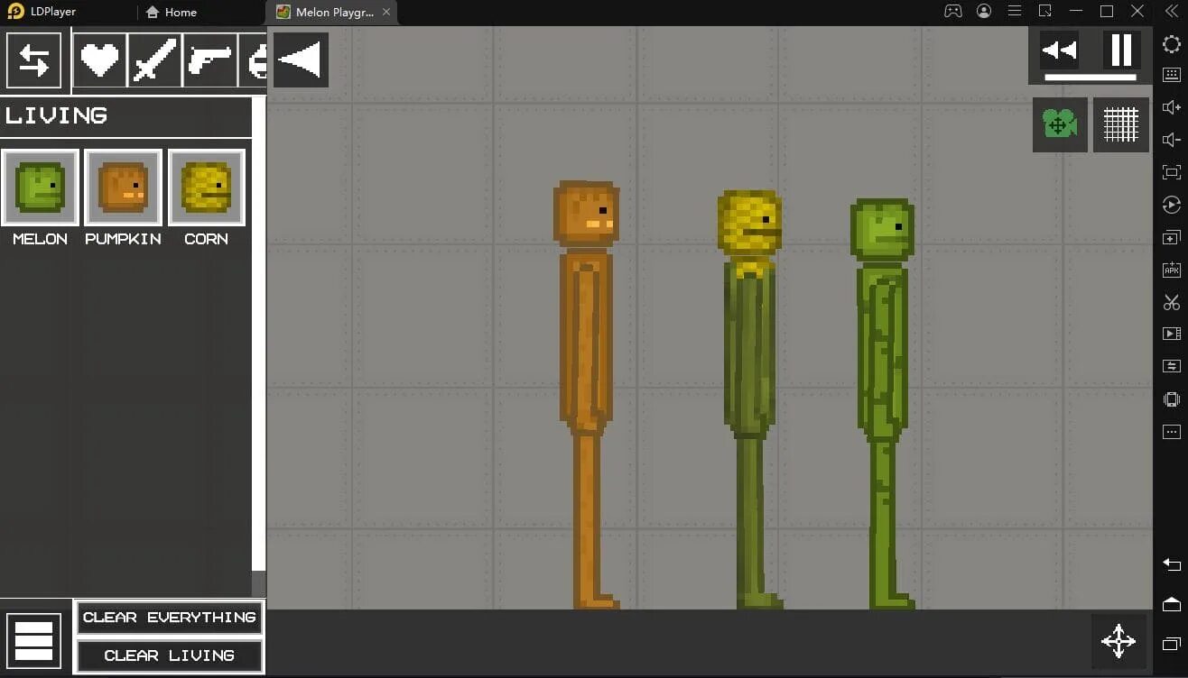
Task: Pause the simulation
Action: pos(1121,50)
